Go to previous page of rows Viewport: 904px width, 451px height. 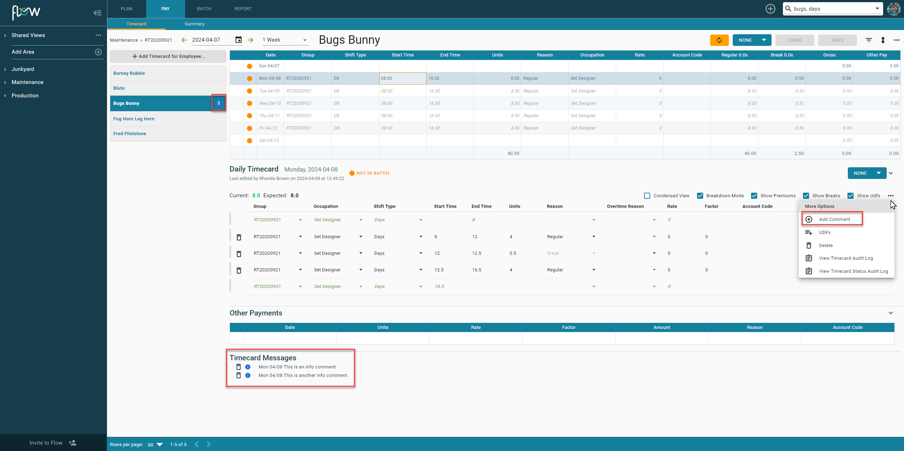pos(197,444)
